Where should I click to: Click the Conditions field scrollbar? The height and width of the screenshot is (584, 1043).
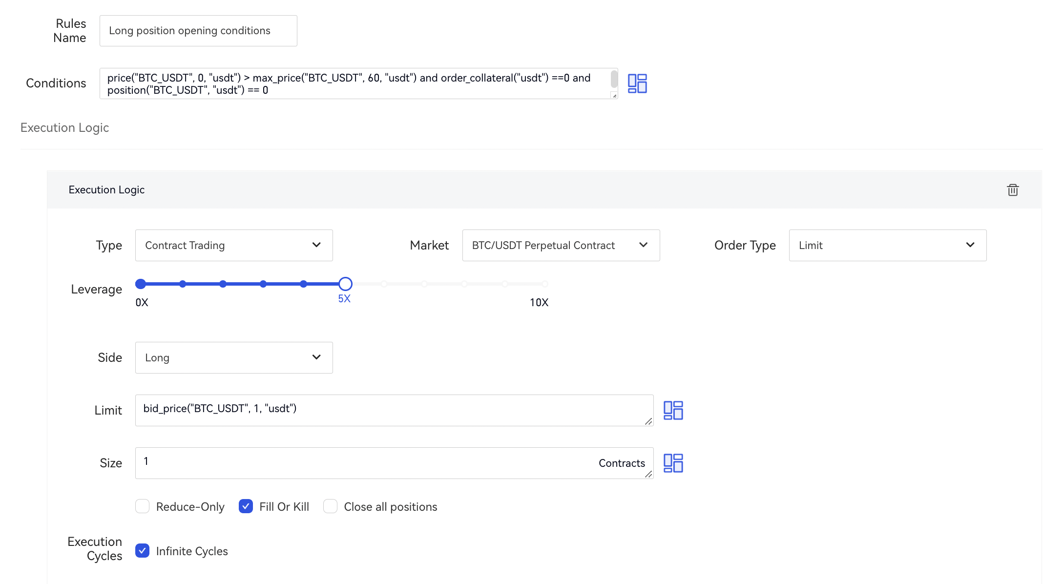click(x=614, y=79)
